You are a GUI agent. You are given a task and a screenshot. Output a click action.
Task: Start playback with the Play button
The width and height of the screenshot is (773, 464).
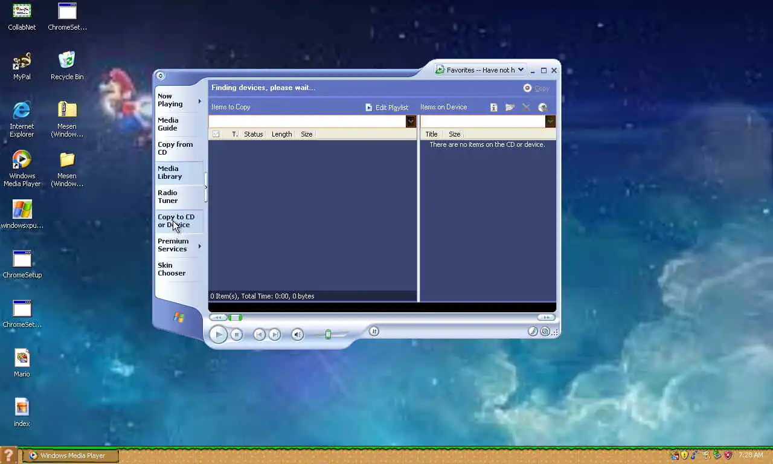click(219, 334)
